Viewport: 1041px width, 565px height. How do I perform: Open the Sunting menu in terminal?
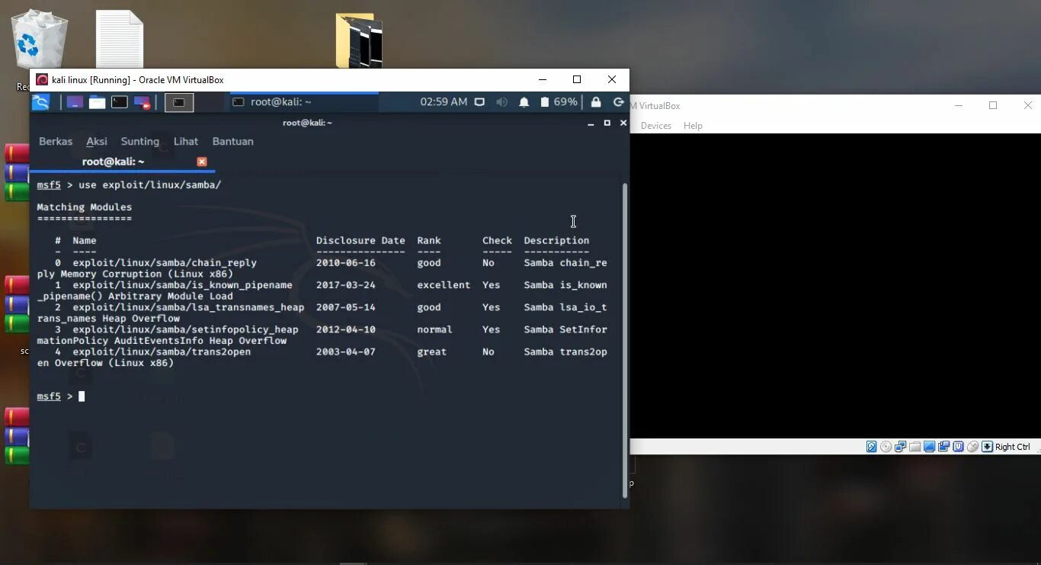pos(140,141)
